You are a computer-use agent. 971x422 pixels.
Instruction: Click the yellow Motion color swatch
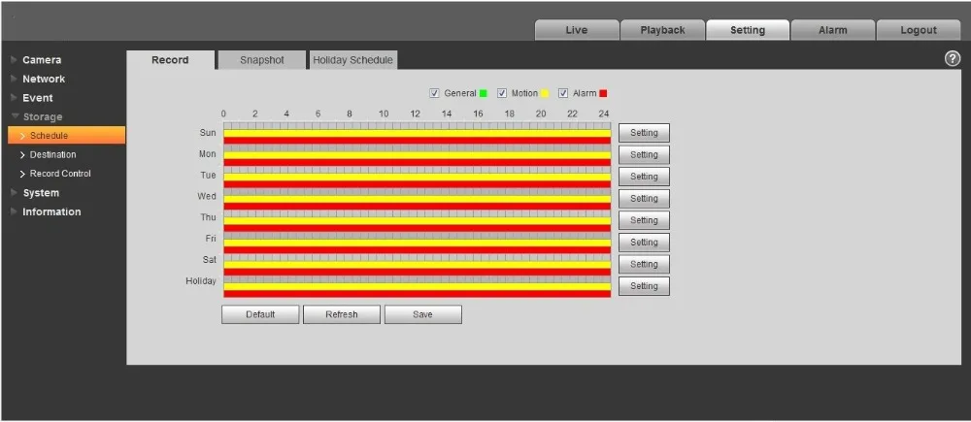click(545, 93)
